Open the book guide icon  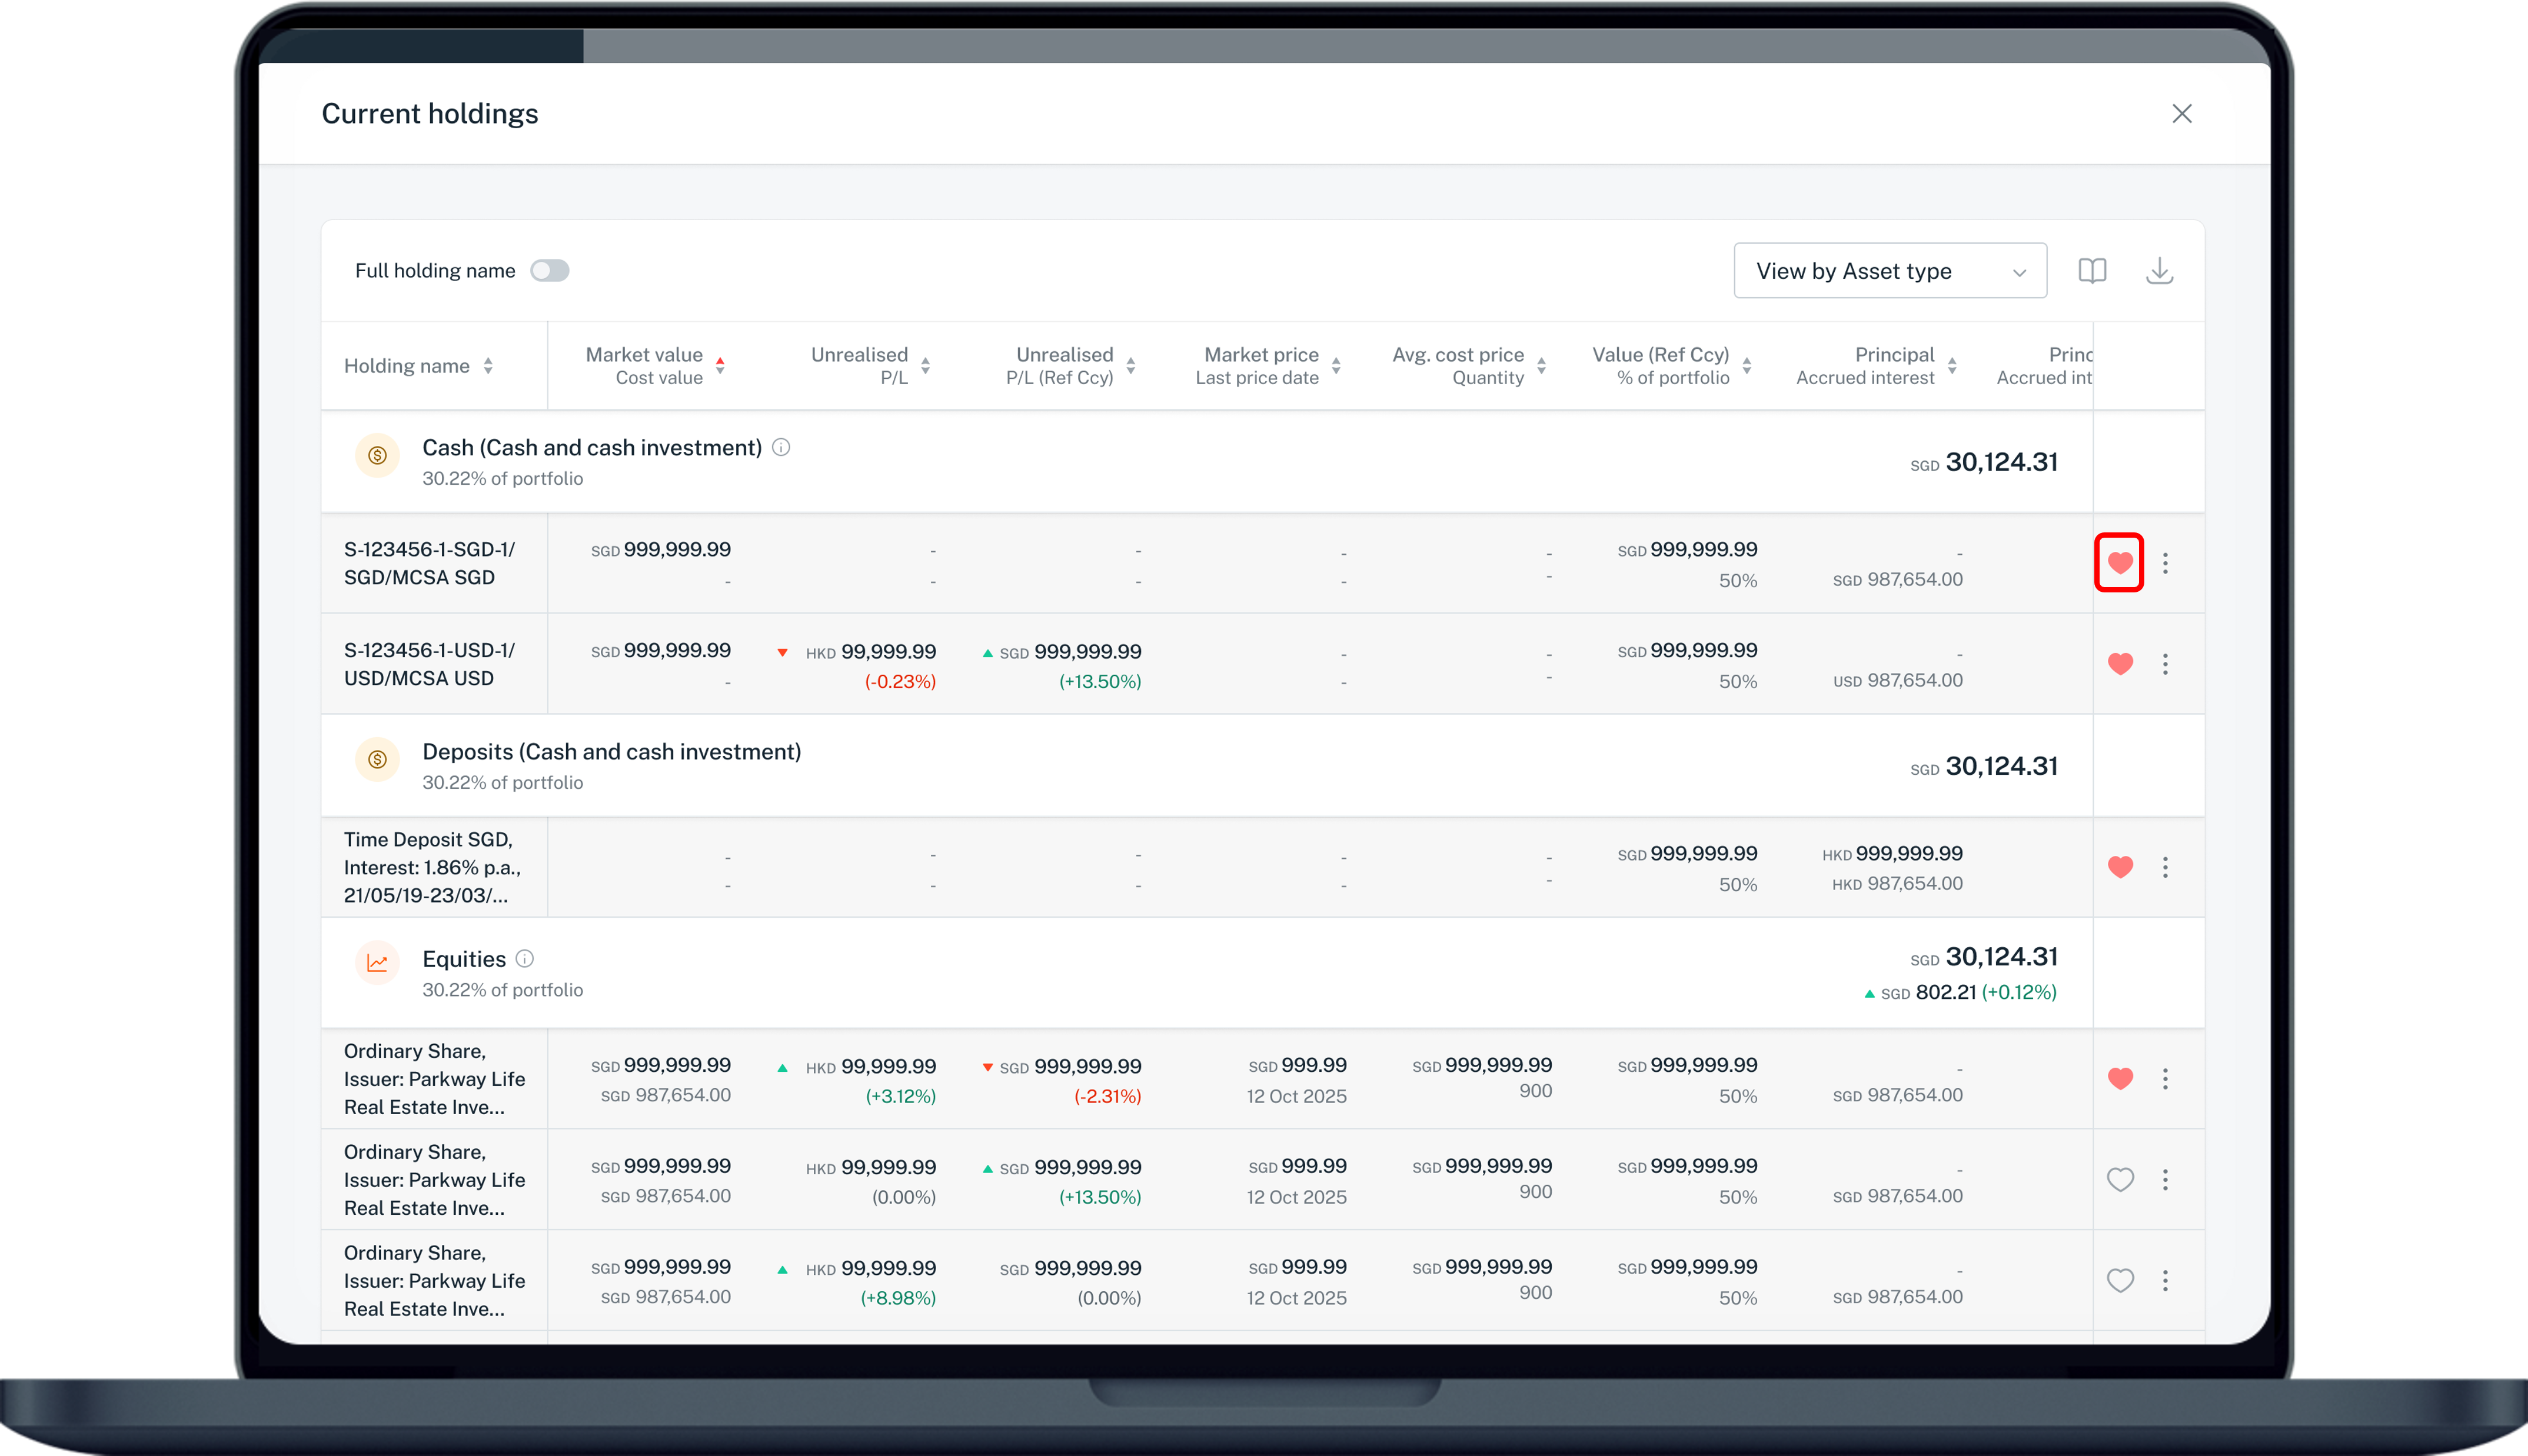pos(2092,271)
